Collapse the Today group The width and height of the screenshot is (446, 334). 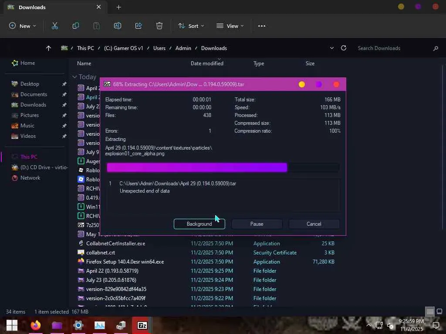(x=74, y=77)
